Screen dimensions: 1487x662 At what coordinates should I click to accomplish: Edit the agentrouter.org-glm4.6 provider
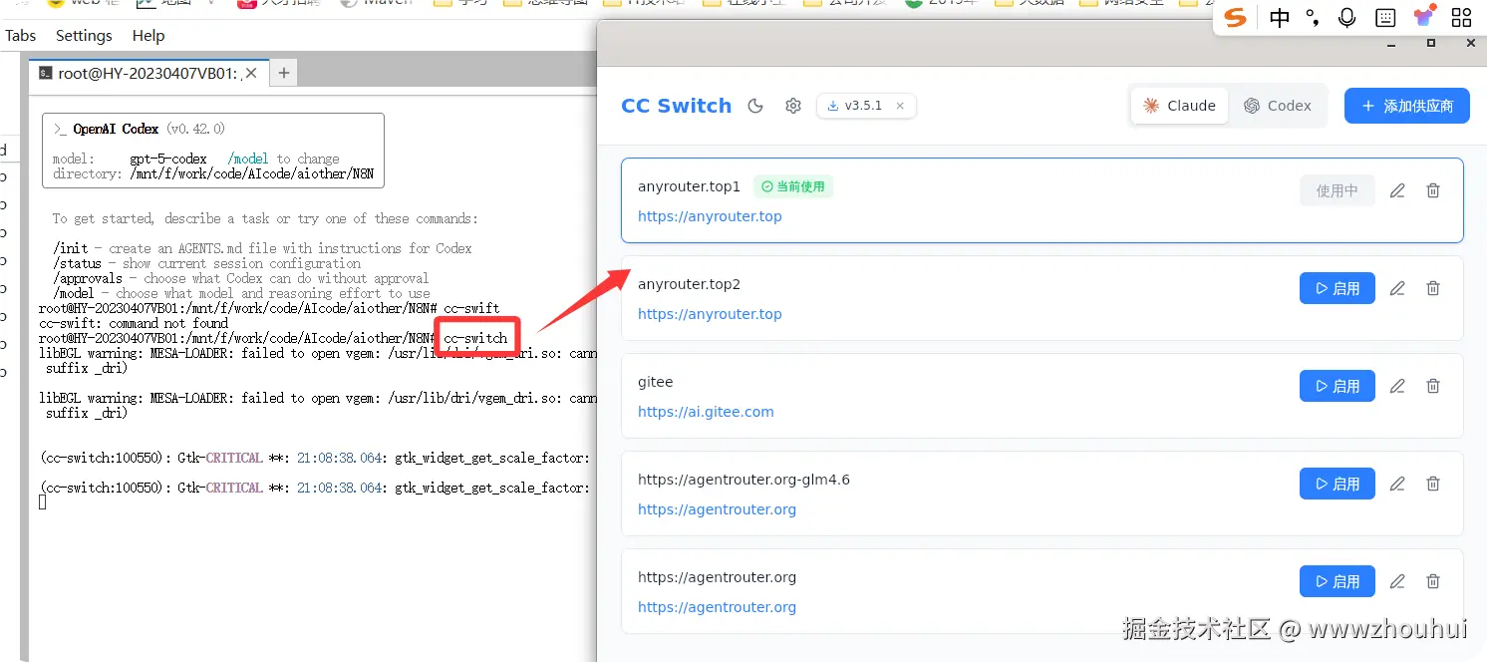click(x=1397, y=484)
